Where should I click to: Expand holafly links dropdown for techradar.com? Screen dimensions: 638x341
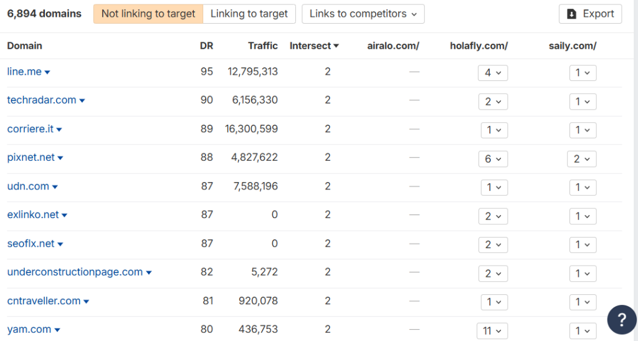pos(493,102)
